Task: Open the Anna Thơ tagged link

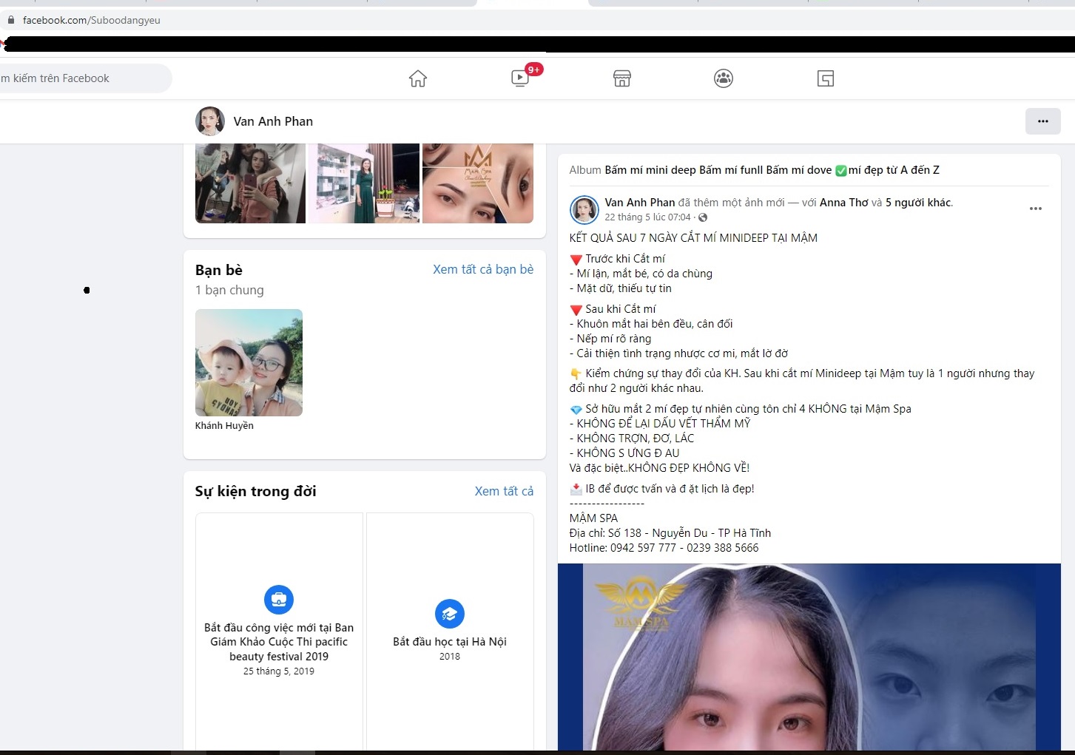Action: tap(843, 203)
